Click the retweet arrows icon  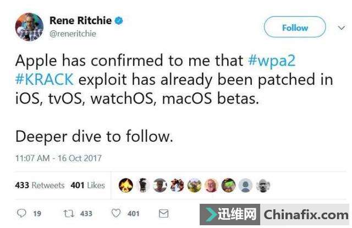tap(68, 213)
